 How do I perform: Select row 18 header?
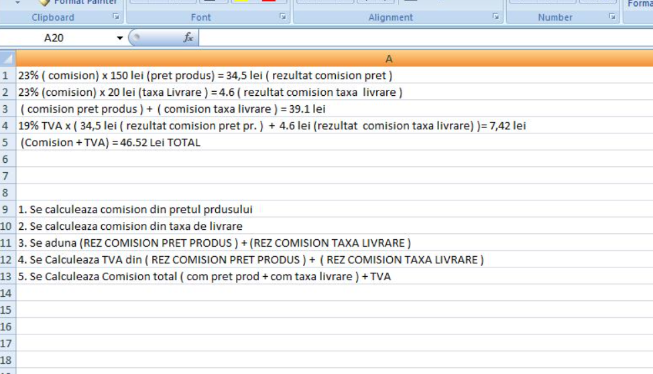click(x=7, y=360)
